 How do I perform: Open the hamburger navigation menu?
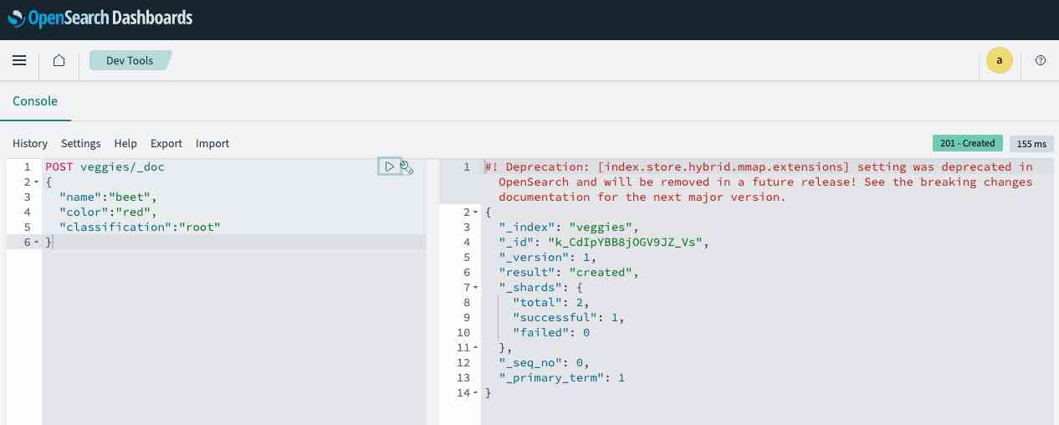click(19, 60)
